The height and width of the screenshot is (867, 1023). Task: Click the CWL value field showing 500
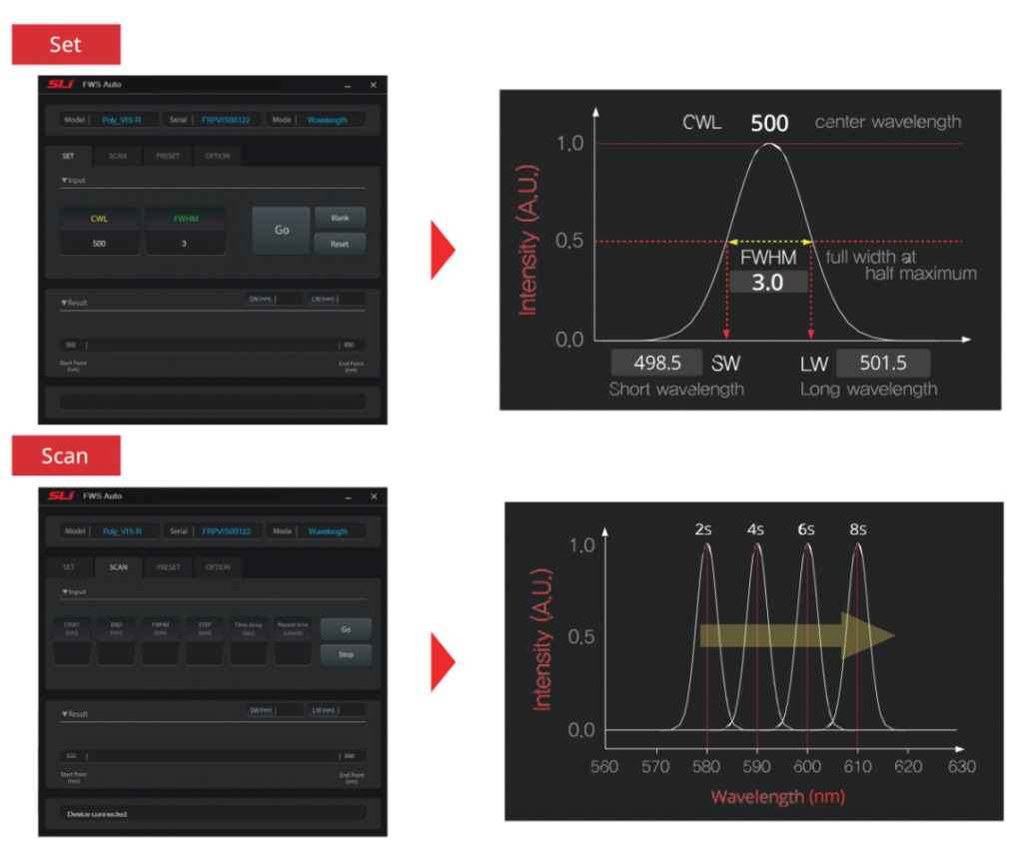pyautogui.click(x=99, y=244)
